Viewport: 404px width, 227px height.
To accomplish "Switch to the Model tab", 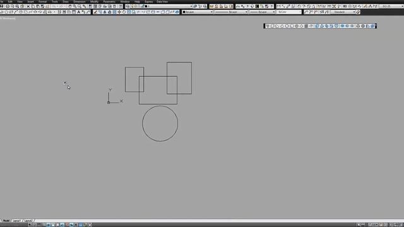I will click(6, 221).
